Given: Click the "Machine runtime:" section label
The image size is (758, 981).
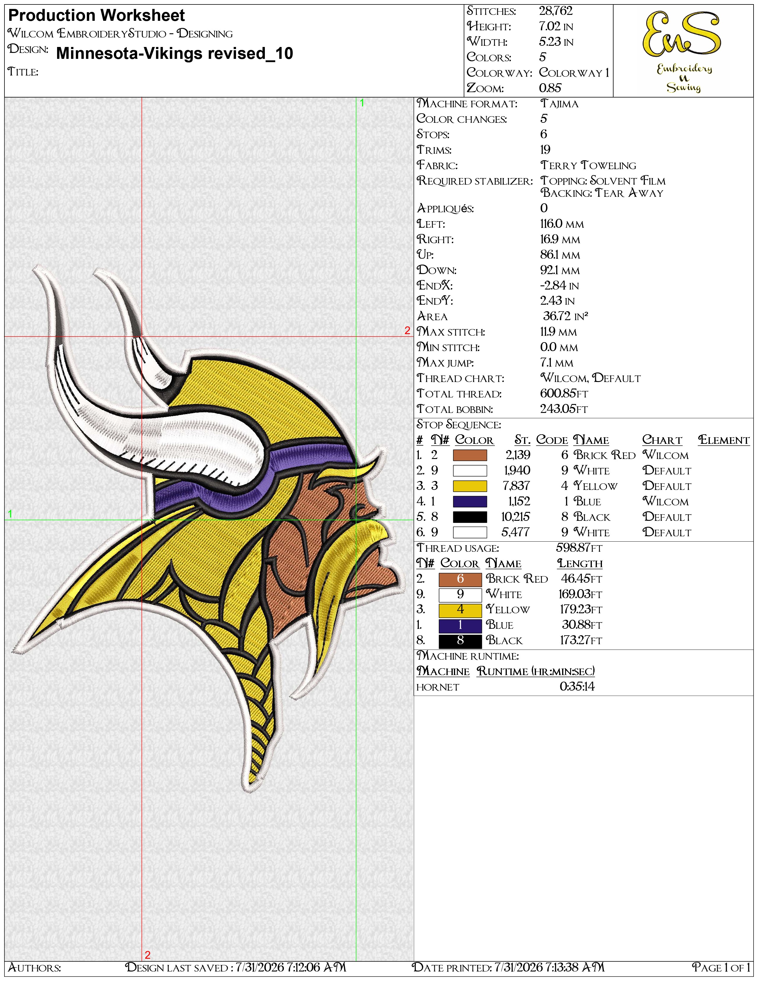Looking at the screenshot, I should coord(468,656).
